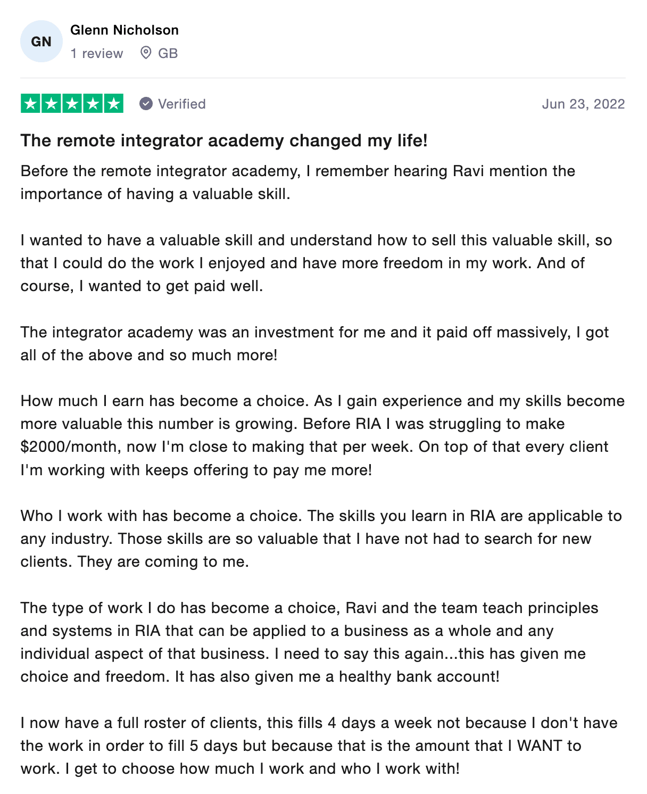This screenshot has height=794, width=647.
Task: Click the verified checkmark badge icon
Action: 146,104
